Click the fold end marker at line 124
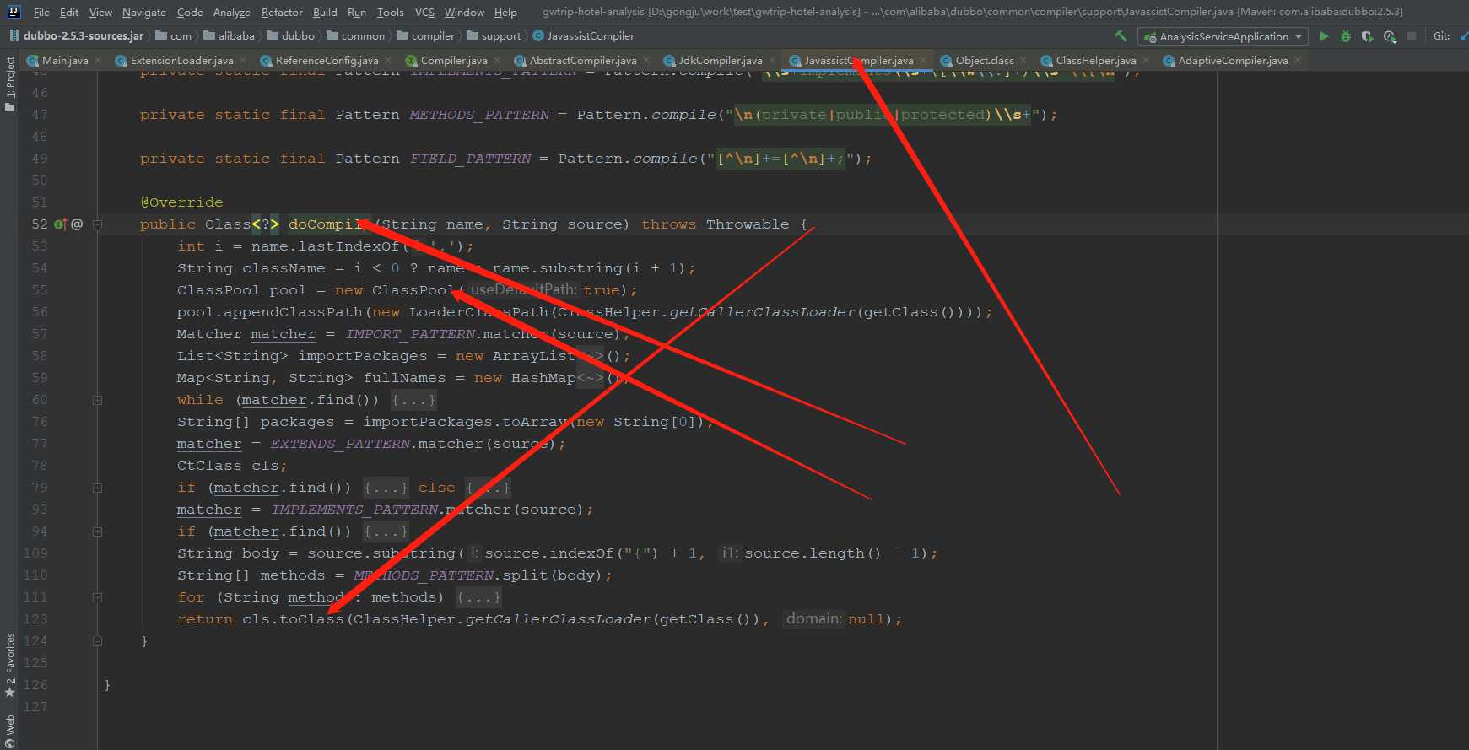This screenshot has width=1469, height=750. pyautogui.click(x=97, y=641)
